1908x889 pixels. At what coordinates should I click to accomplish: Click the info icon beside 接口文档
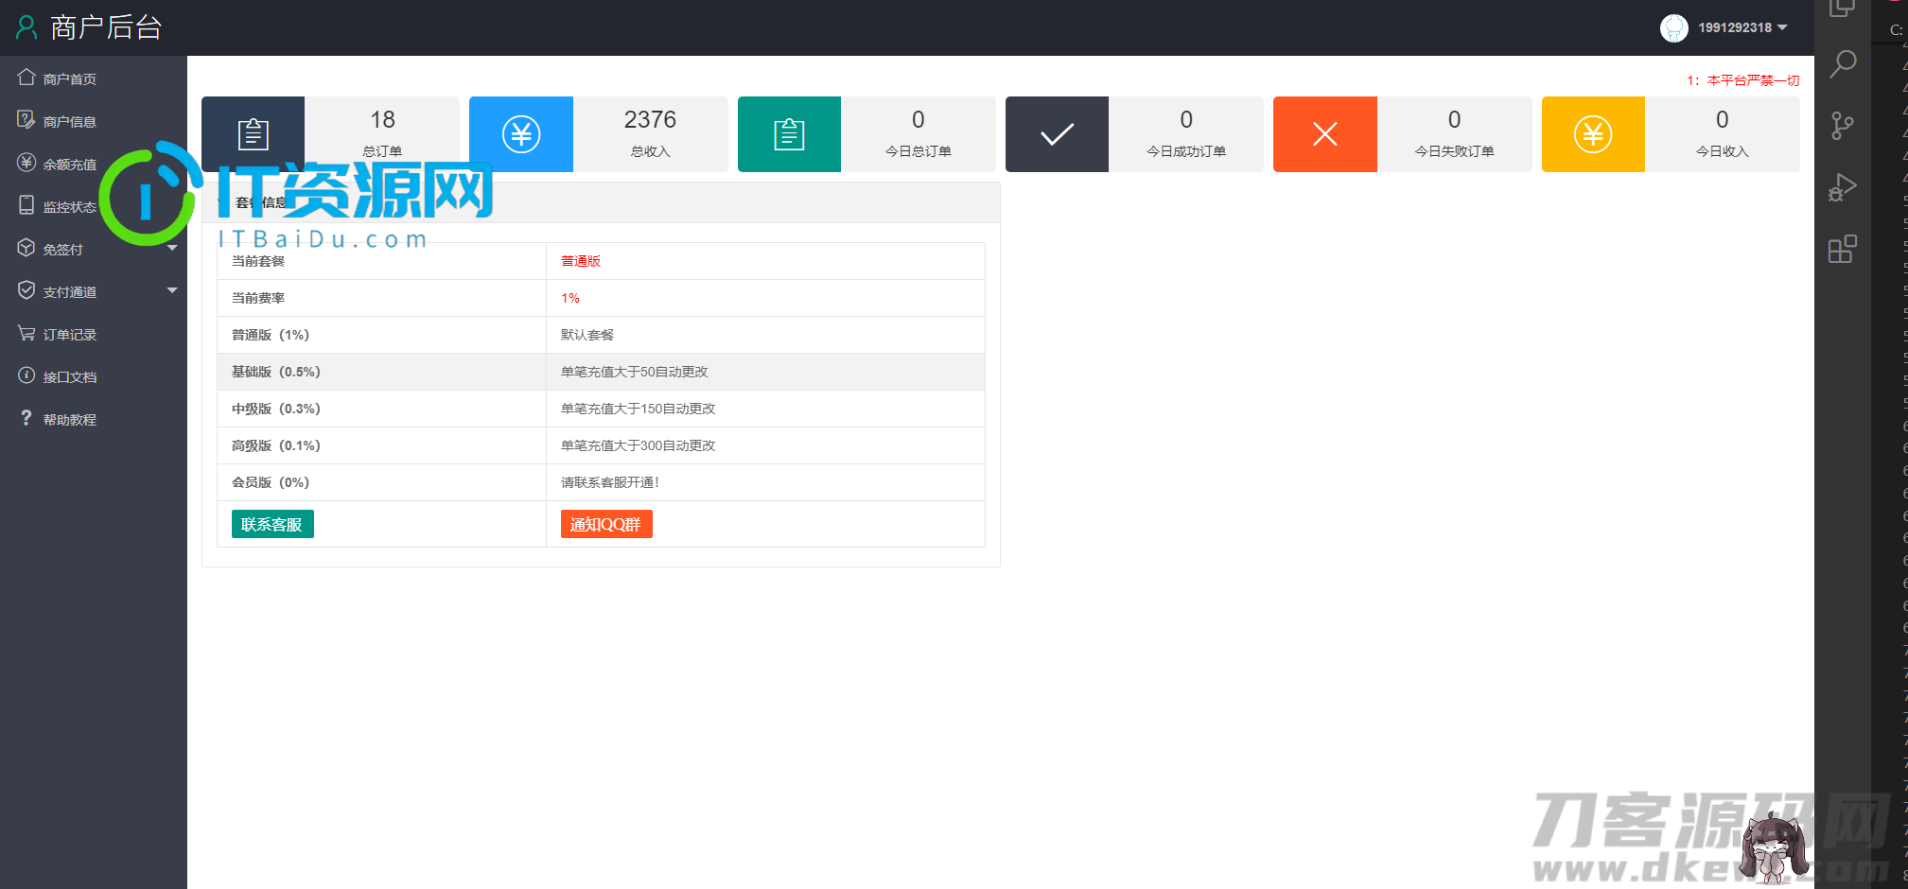[26, 375]
